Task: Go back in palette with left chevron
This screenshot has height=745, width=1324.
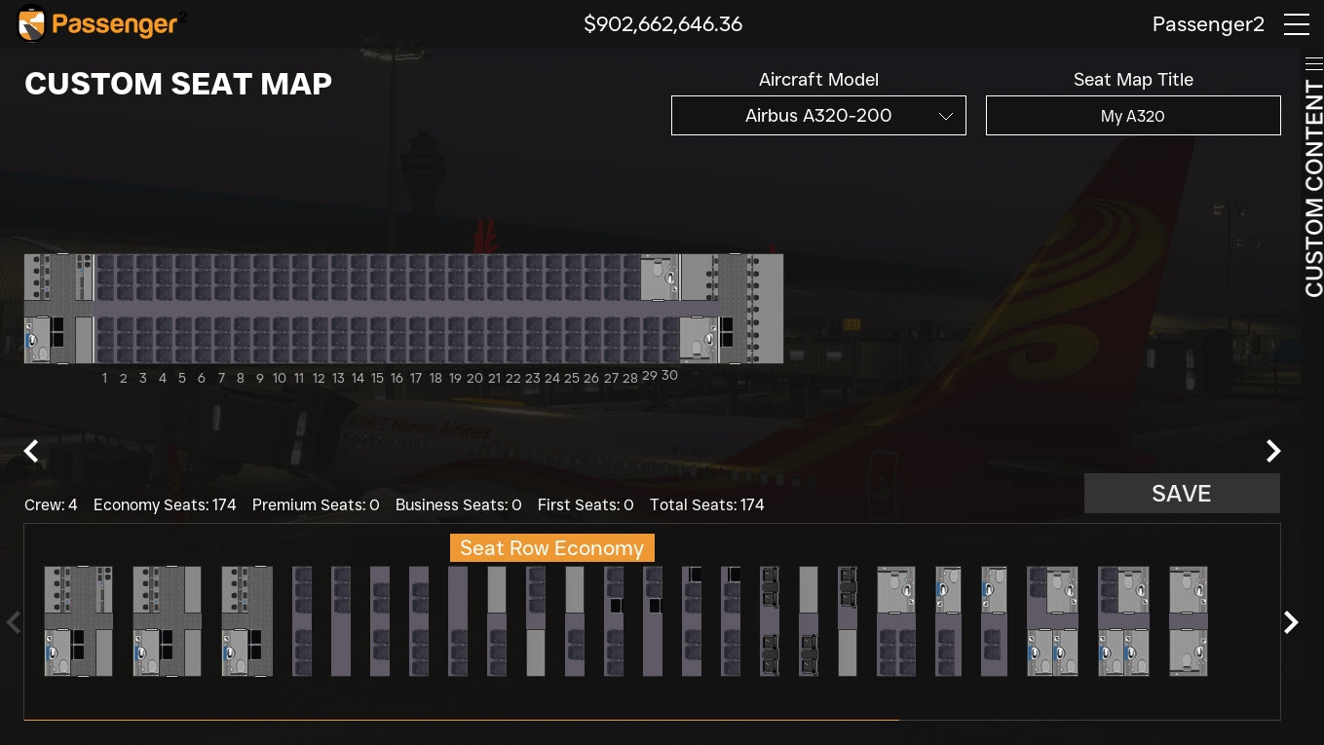Action: pyautogui.click(x=14, y=622)
